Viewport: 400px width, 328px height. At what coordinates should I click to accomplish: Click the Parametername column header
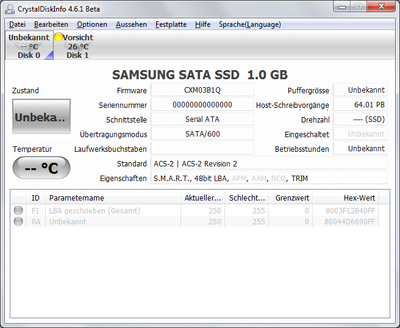113,198
